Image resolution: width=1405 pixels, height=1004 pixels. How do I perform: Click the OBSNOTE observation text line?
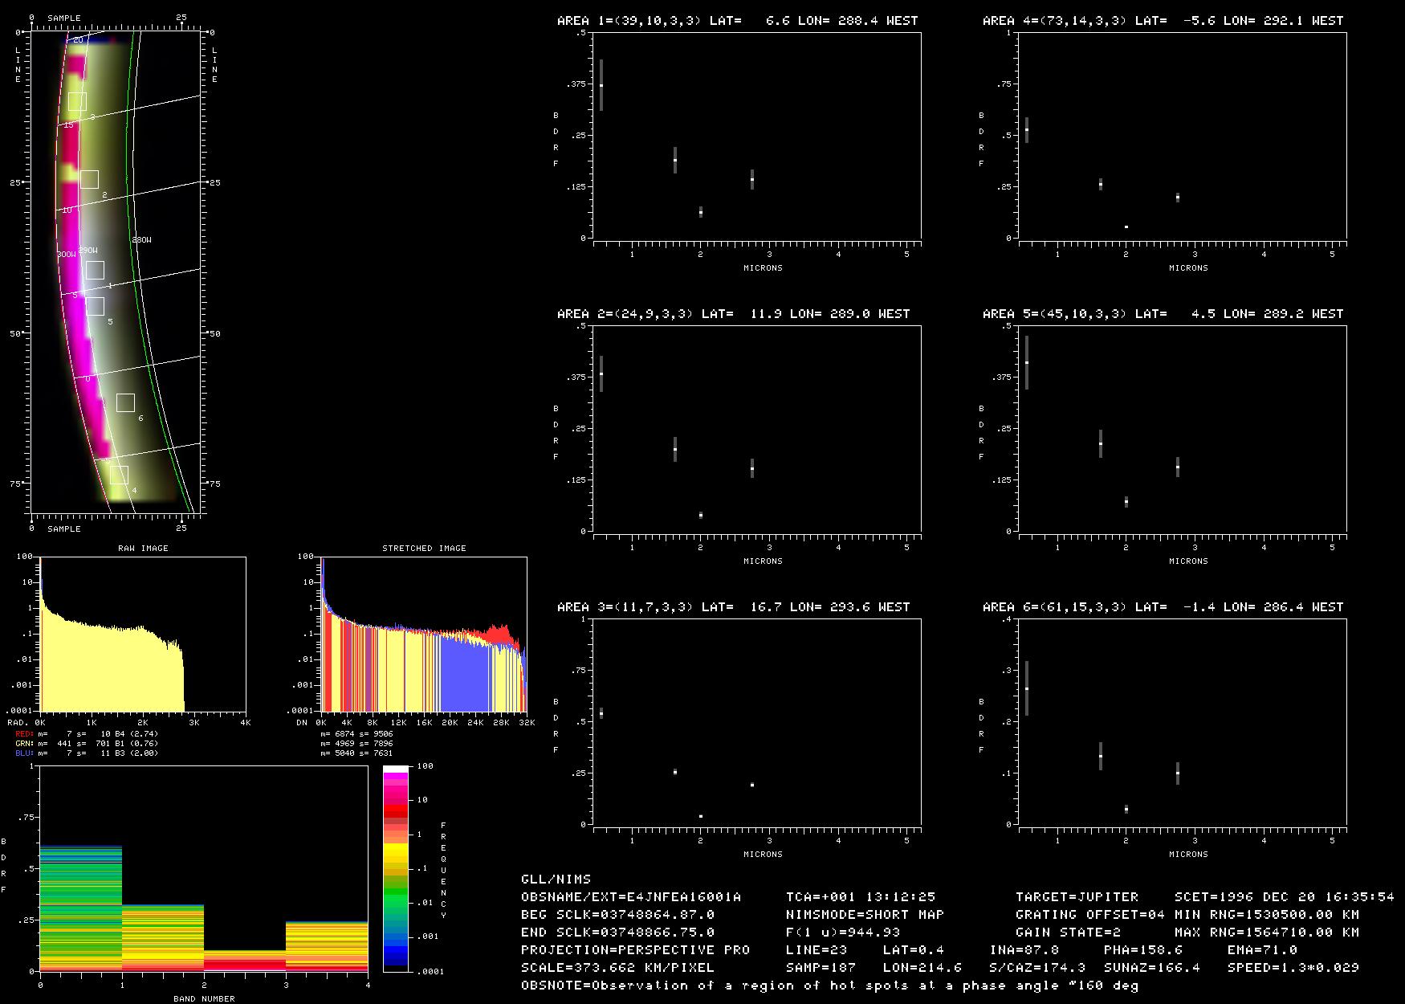coord(829,986)
